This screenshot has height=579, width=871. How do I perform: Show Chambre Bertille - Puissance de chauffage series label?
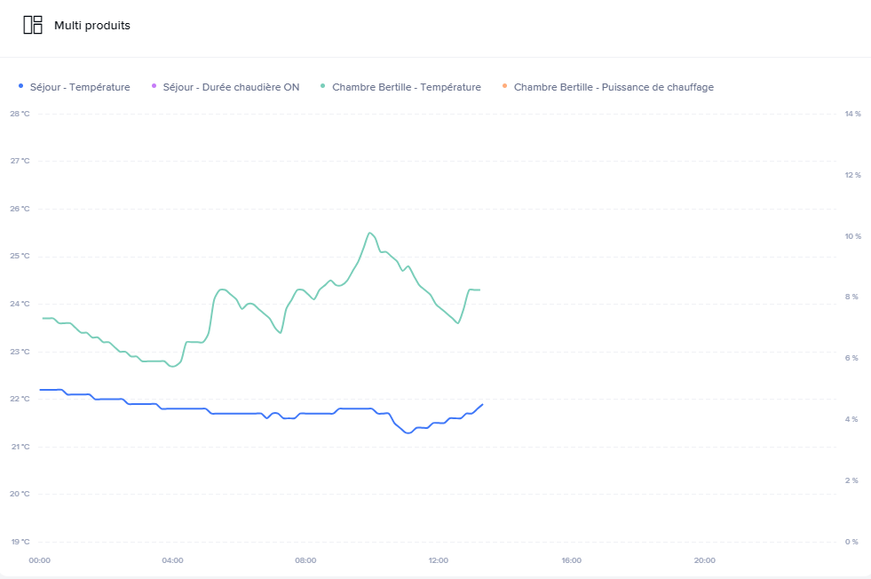614,87
